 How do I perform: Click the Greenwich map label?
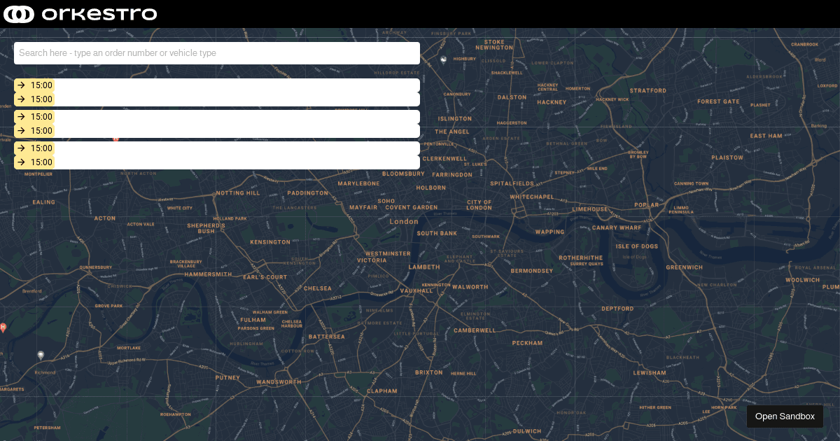coord(685,267)
